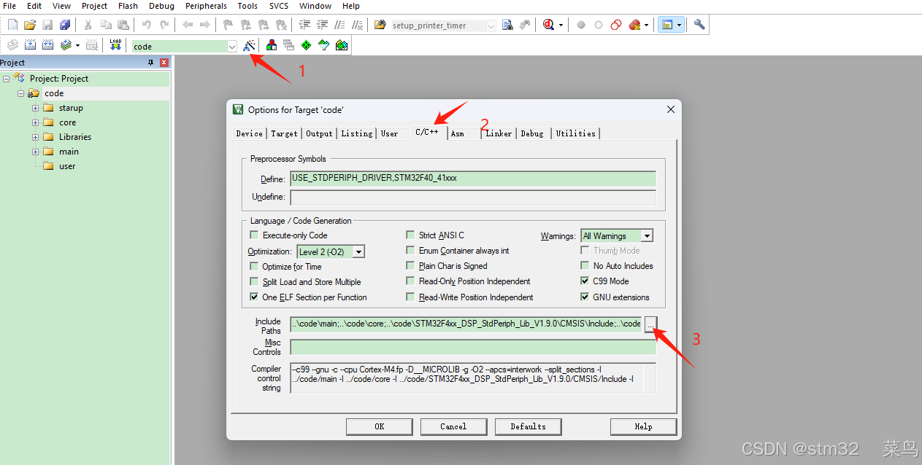The width and height of the screenshot is (922, 465).
Task: Click the Undefine input field
Action: [x=473, y=198]
